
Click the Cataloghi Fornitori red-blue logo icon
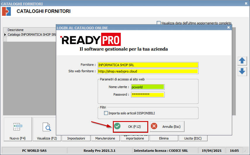click(x=6, y=11)
